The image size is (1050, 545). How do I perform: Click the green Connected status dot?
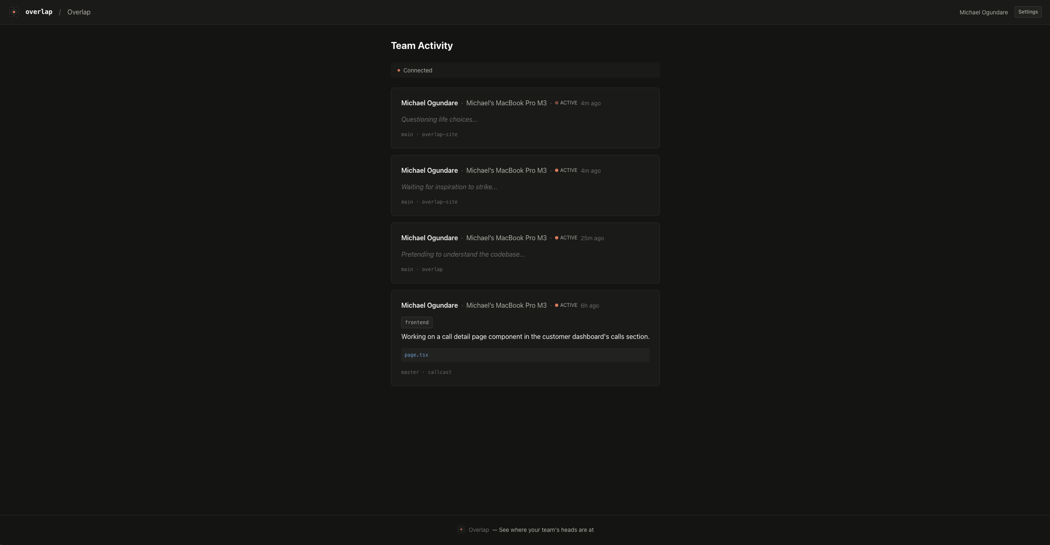(x=398, y=70)
